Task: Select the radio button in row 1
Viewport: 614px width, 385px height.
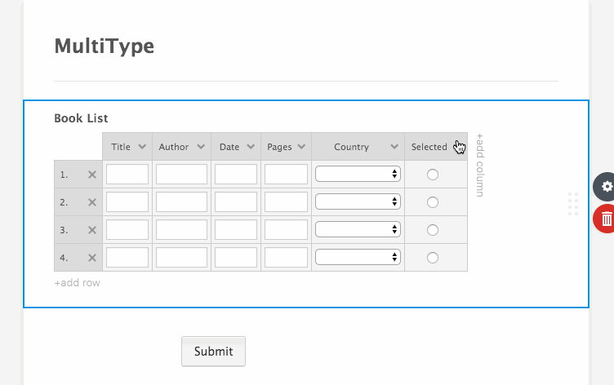Action: (x=433, y=175)
